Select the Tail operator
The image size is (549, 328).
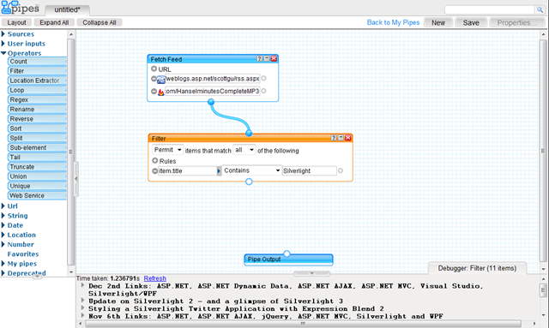click(x=37, y=158)
